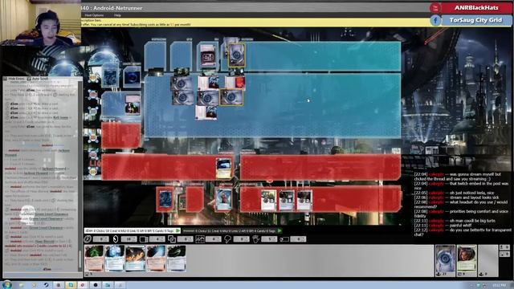Adjust the hand size field showing 5
The height and width of the screenshot is (289, 514).
[x=270, y=239]
